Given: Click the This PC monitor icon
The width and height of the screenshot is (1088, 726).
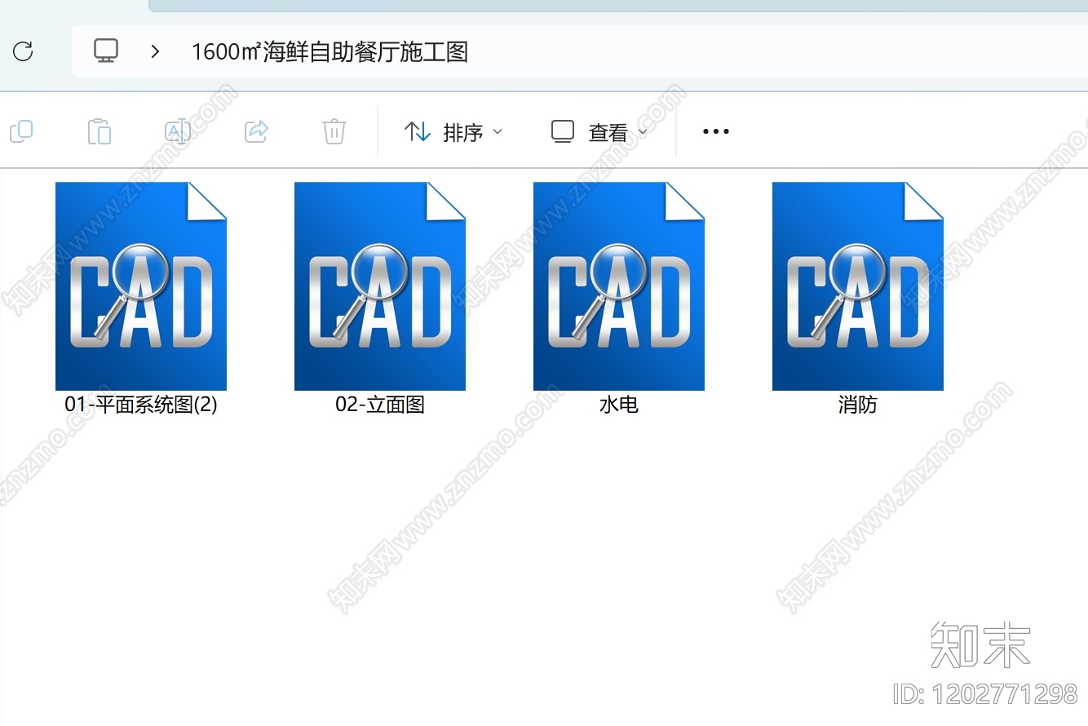Looking at the screenshot, I should (106, 51).
